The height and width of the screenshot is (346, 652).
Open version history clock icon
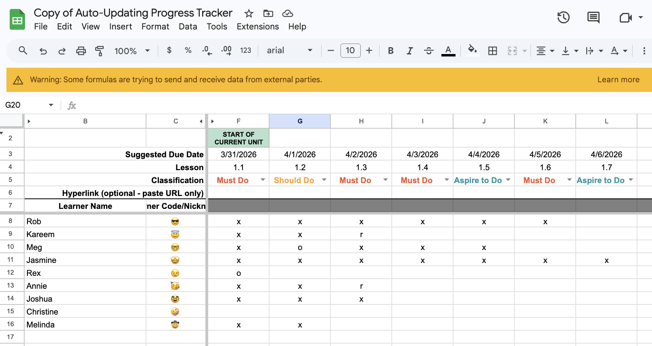(x=563, y=17)
